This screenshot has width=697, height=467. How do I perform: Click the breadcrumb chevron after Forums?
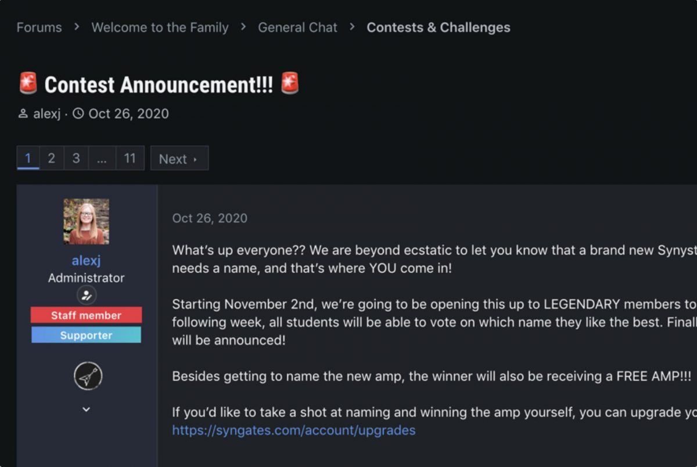pos(77,27)
